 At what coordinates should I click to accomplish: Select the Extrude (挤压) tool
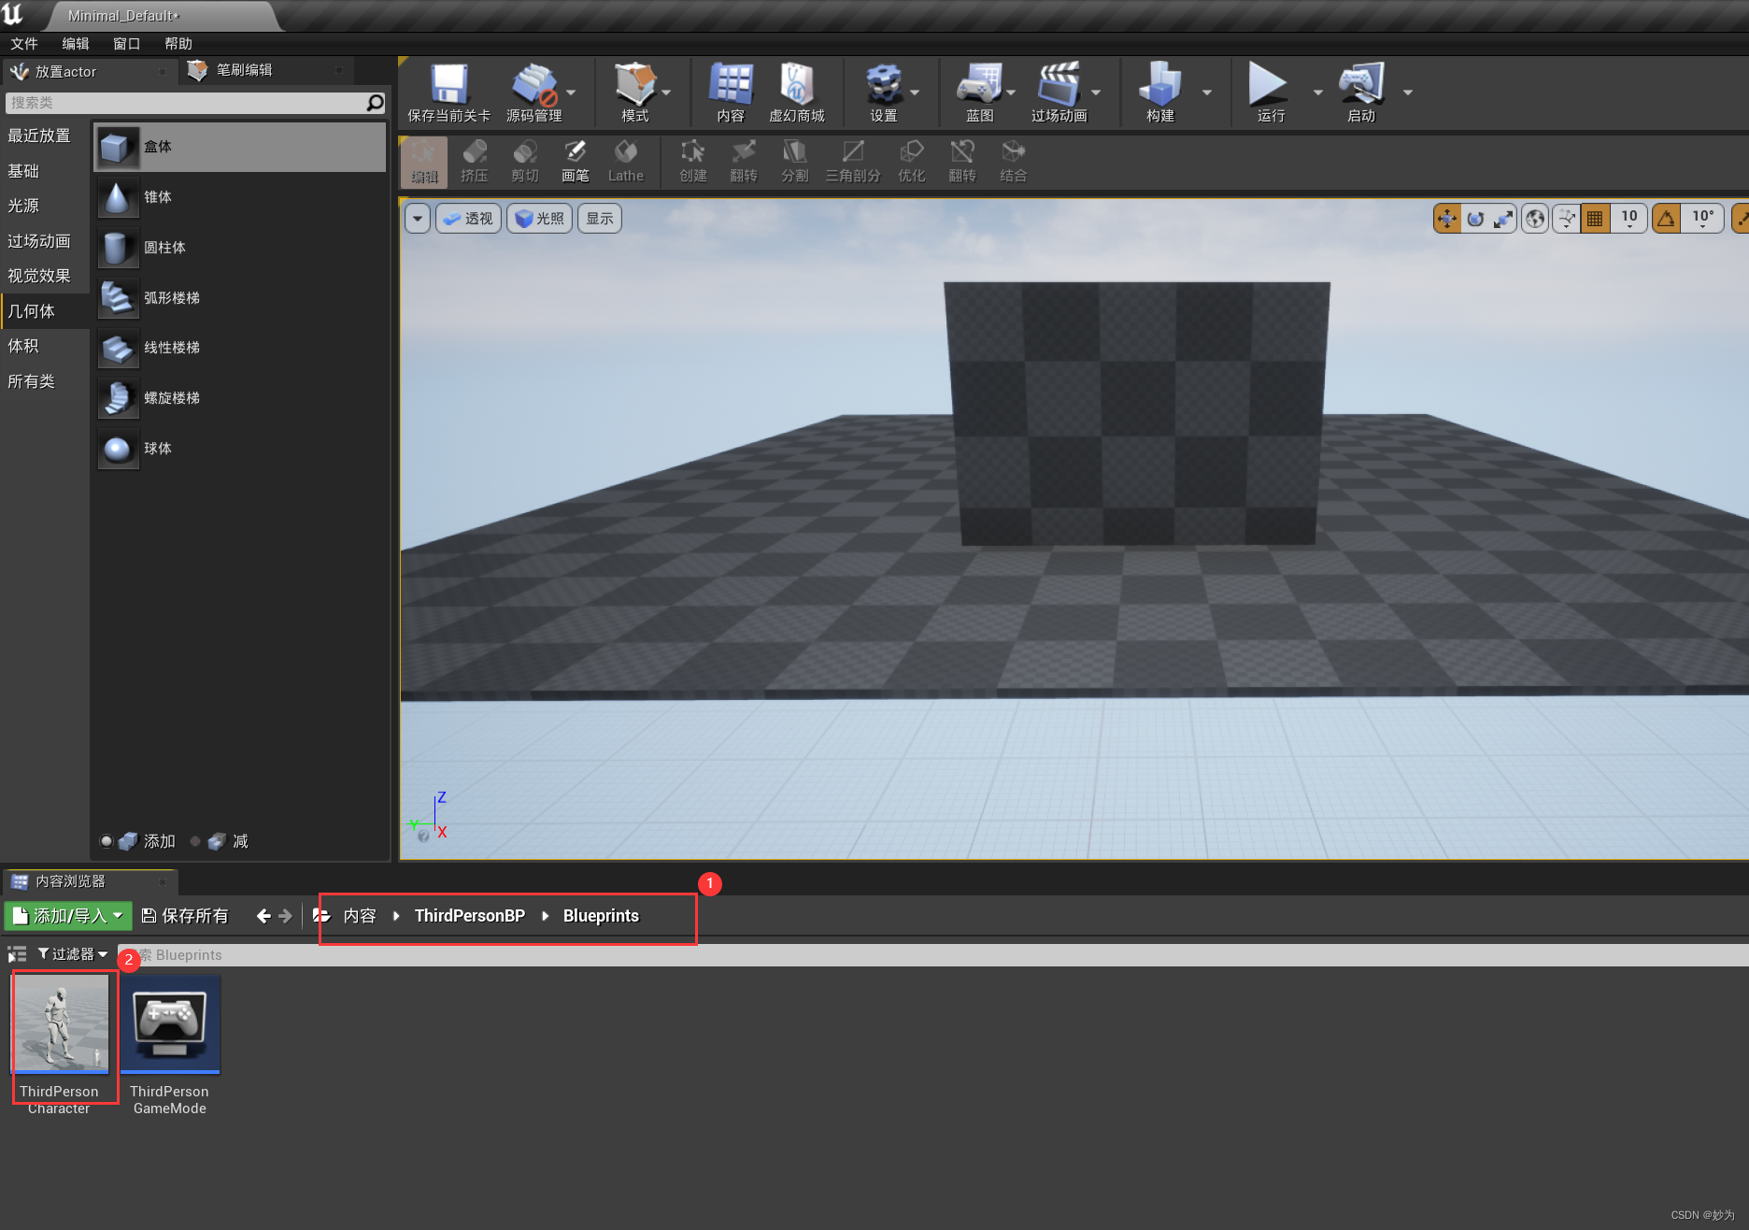pos(475,161)
